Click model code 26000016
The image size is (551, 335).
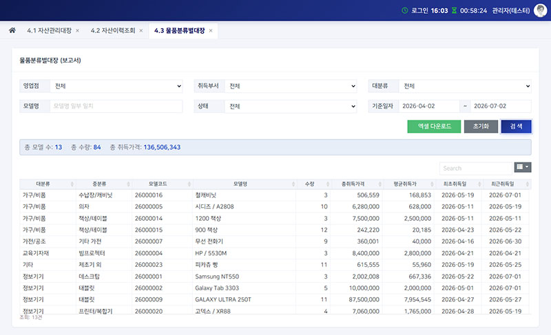[x=149, y=195]
